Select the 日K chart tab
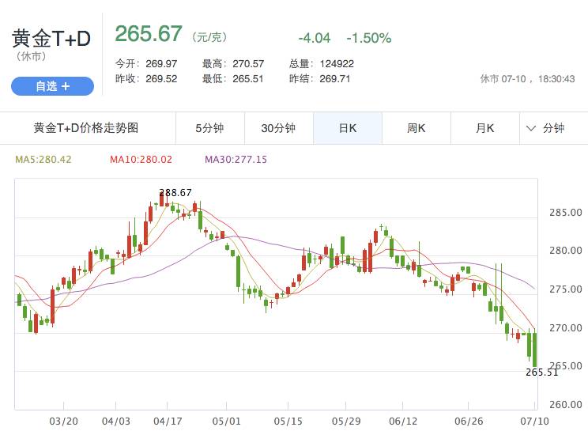 pos(348,128)
